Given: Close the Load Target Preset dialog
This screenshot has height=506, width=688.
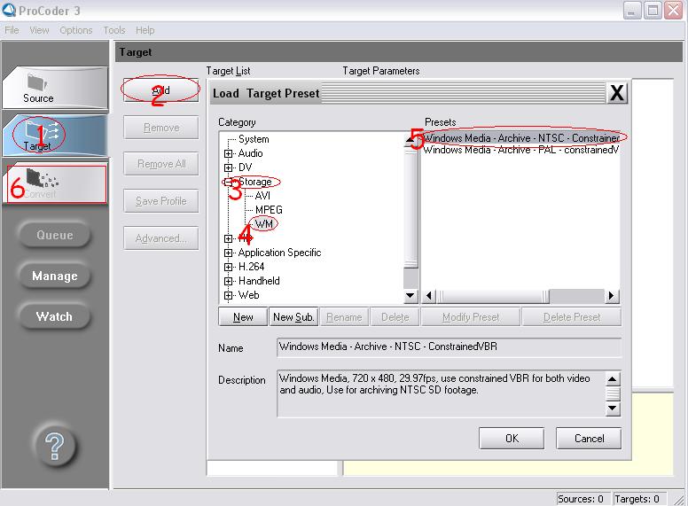Looking at the screenshot, I should tap(617, 93).
